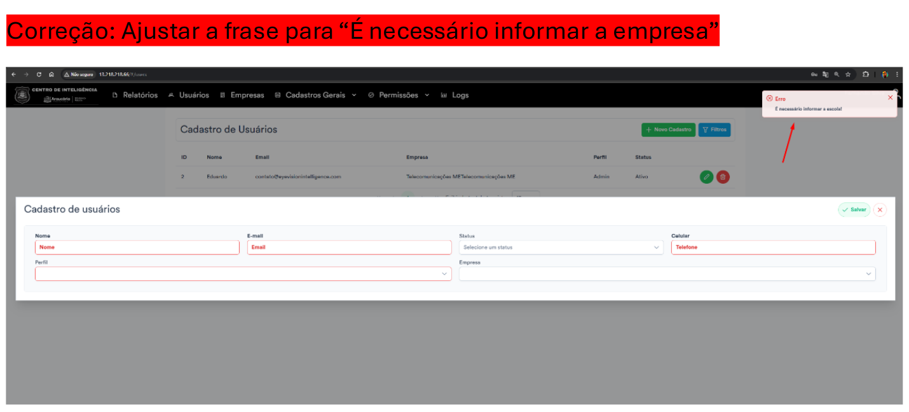Click the green edit pencil icon for Eduardo
Image resolution: width=909 pixels, height=412 pixels.
706,177
